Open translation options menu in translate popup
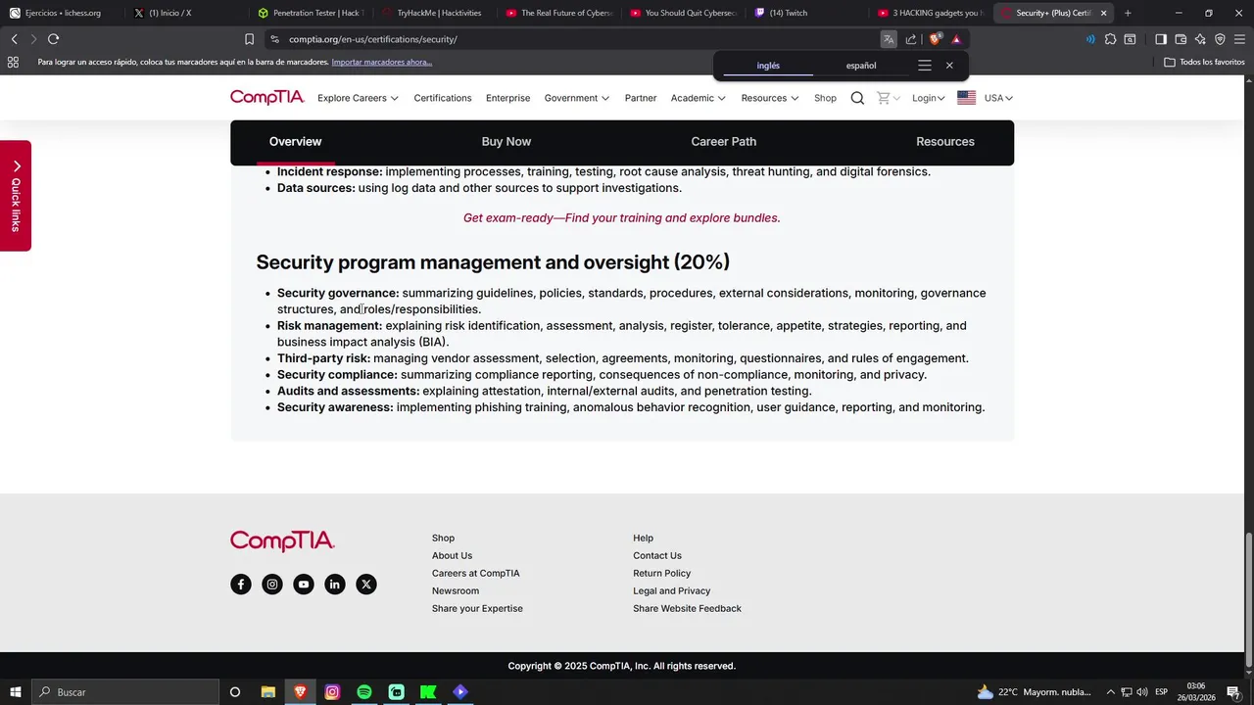 pos(924,66)
